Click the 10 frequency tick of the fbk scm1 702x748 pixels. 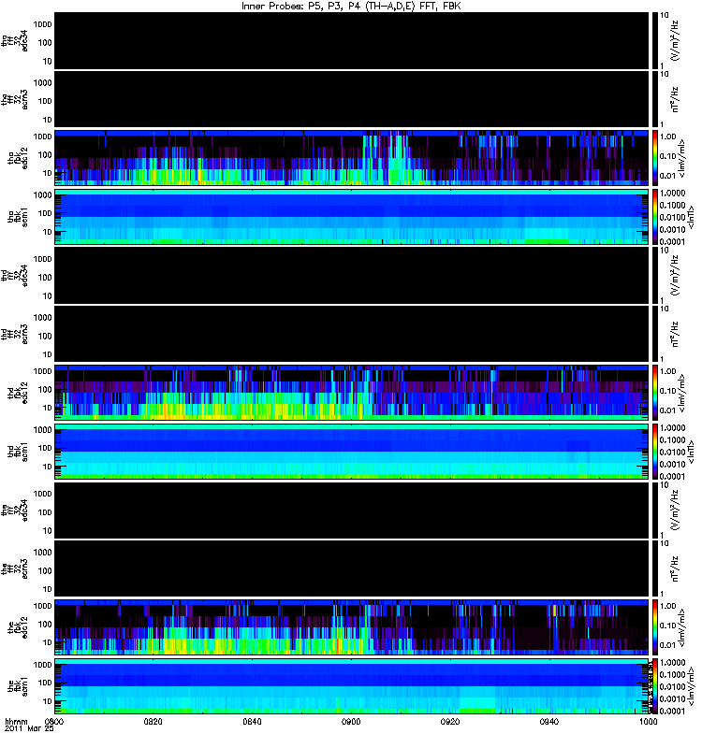tap(48, 701)
